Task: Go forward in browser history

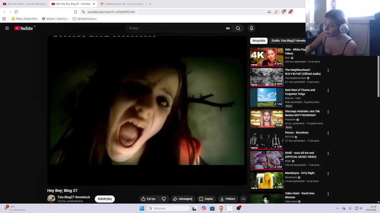Action: point(10,12)
